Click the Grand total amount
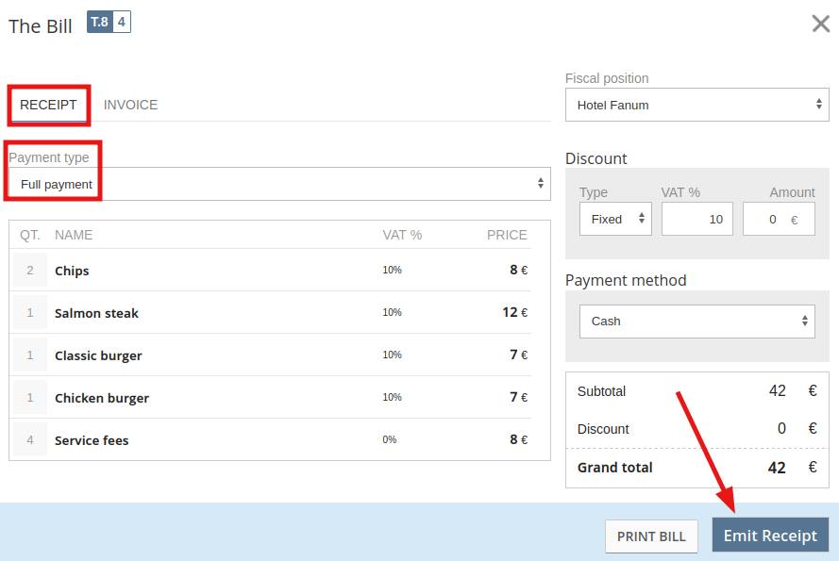The image size is (839, 561). click(777, 468)
